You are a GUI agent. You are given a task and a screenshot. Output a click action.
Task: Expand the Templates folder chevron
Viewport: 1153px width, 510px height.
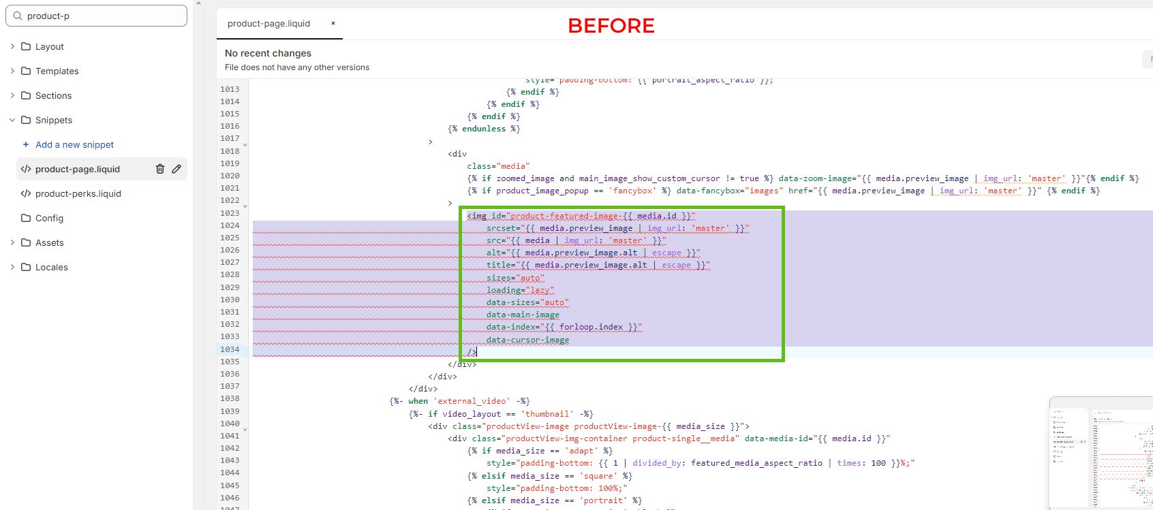tap(12, 71)
